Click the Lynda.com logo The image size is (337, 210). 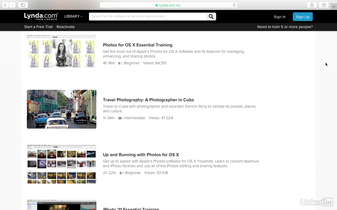coord(41,16)
